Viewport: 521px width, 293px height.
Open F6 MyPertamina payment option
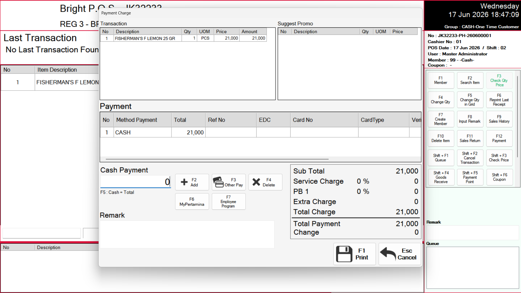pos(192,202)
